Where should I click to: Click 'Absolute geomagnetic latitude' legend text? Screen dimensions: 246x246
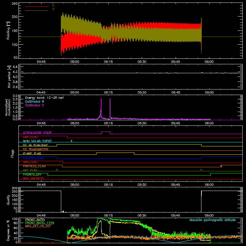click(212, 220)
